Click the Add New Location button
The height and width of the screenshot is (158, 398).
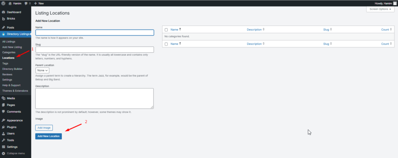pyautogui.click(x=49, y=136)
